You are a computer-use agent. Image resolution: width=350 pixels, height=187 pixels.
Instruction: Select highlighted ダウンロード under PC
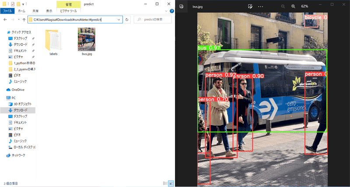click(x=17, y=110)
